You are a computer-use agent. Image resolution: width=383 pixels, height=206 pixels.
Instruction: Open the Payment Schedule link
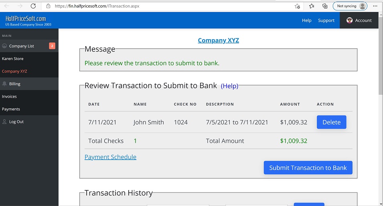click(x=110, y=157)
